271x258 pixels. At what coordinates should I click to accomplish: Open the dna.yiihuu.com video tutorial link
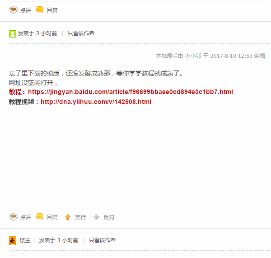[96, 102]
